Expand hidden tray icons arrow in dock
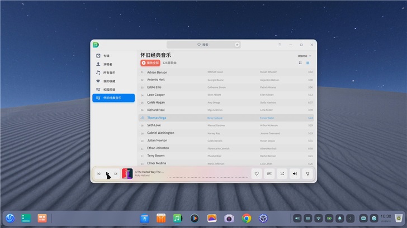Viewport: 407px width, 228px height. [351, 218]
